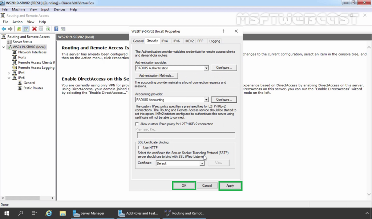Open the VirtualBox Input menu
The width and height of the screenshot is (372, 219).
click(45, 9)
